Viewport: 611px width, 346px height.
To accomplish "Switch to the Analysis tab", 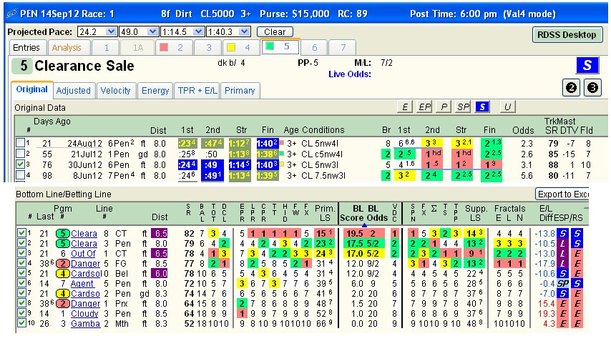I will coord(67,47).
